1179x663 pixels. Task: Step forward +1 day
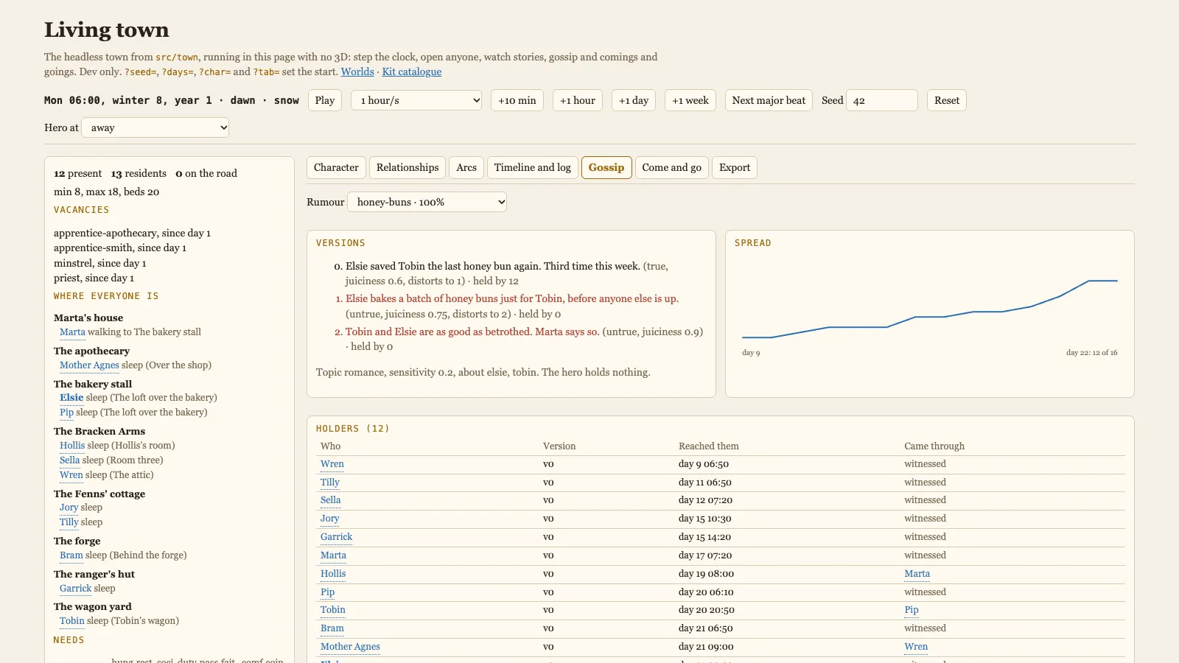(634, 100)
